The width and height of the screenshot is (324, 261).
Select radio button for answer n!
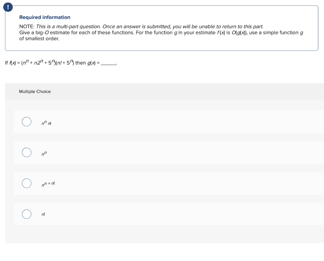tap(27, 214)
